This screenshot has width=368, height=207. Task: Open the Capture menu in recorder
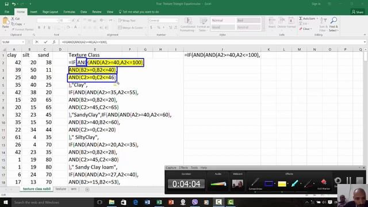click(171, 167)
